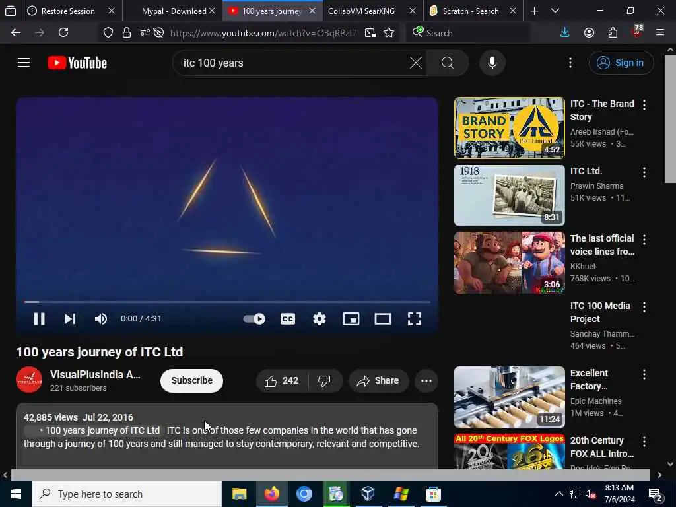676x507 pixels.
Task: Open the video settings gear
Action: (320, 319)
